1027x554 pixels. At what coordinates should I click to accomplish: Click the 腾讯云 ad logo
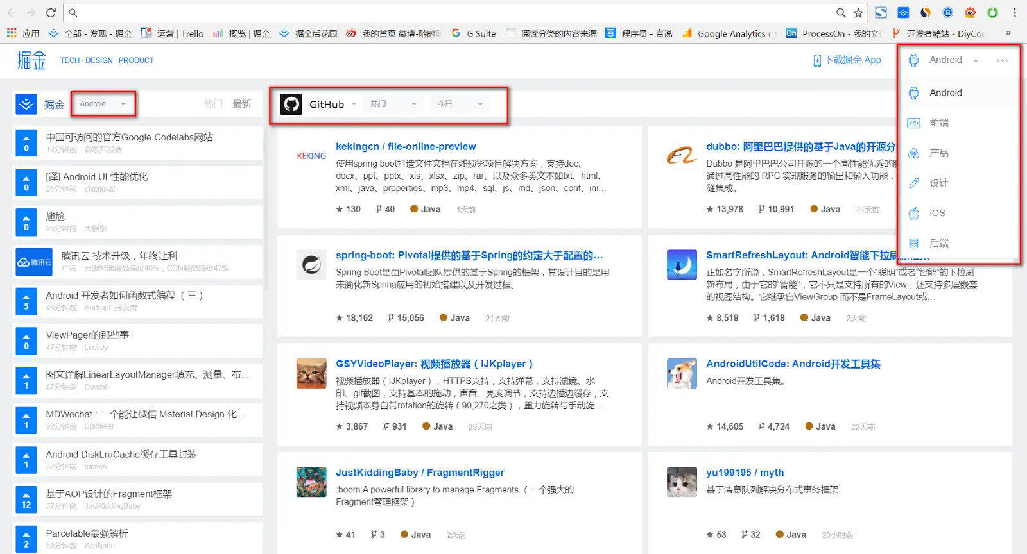pos(34,262)
